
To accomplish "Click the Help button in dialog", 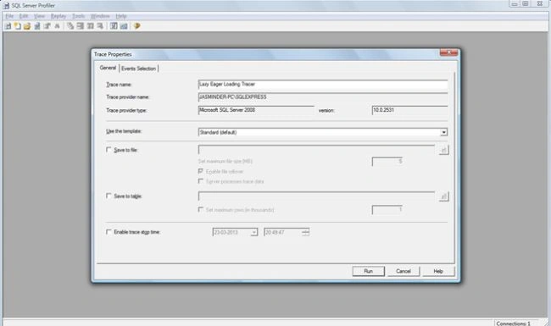I will tap(438, 271).
